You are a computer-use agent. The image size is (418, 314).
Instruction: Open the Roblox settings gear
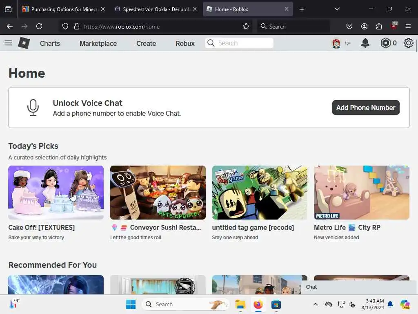(408, 43)
